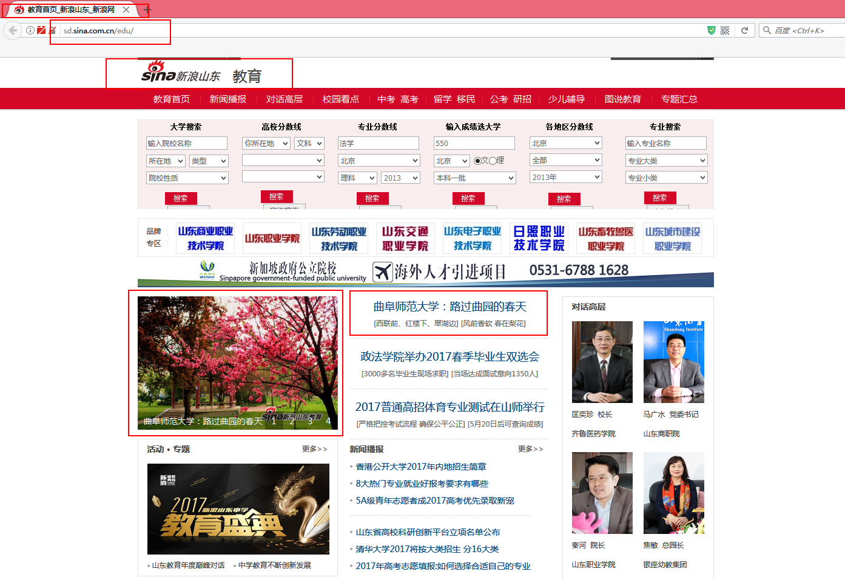845x580 pixels.
Task: Click the 输入专业名称 text field
Action: coord(665,143)
